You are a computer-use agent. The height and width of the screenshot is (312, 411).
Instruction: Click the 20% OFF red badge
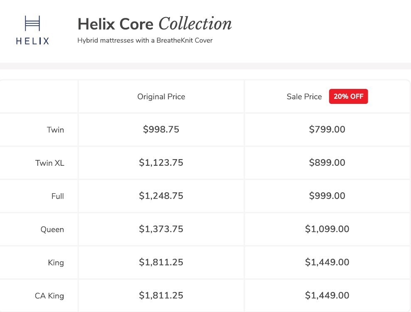(x=348, y=96)
